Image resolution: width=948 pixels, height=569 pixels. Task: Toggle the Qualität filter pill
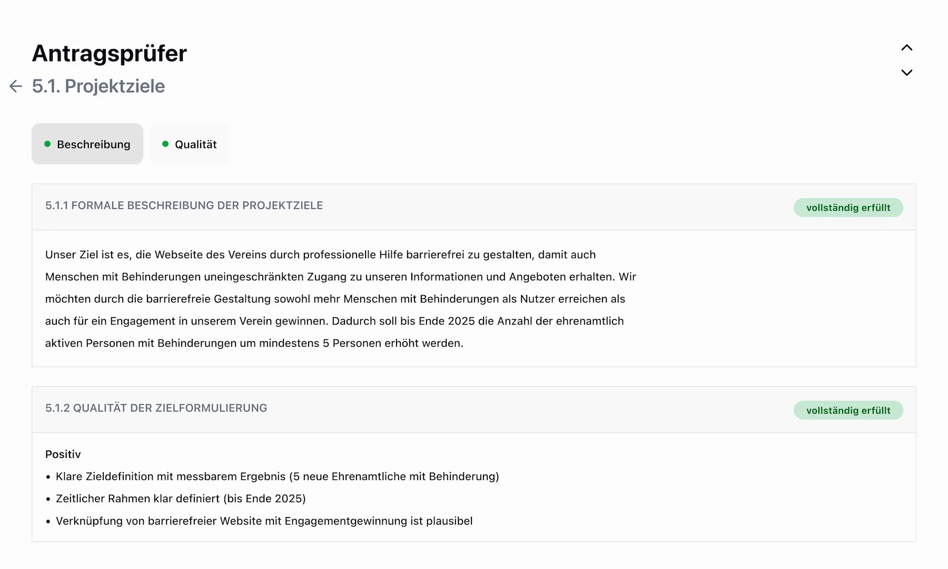pyautogui.click(x=190, y=143)
